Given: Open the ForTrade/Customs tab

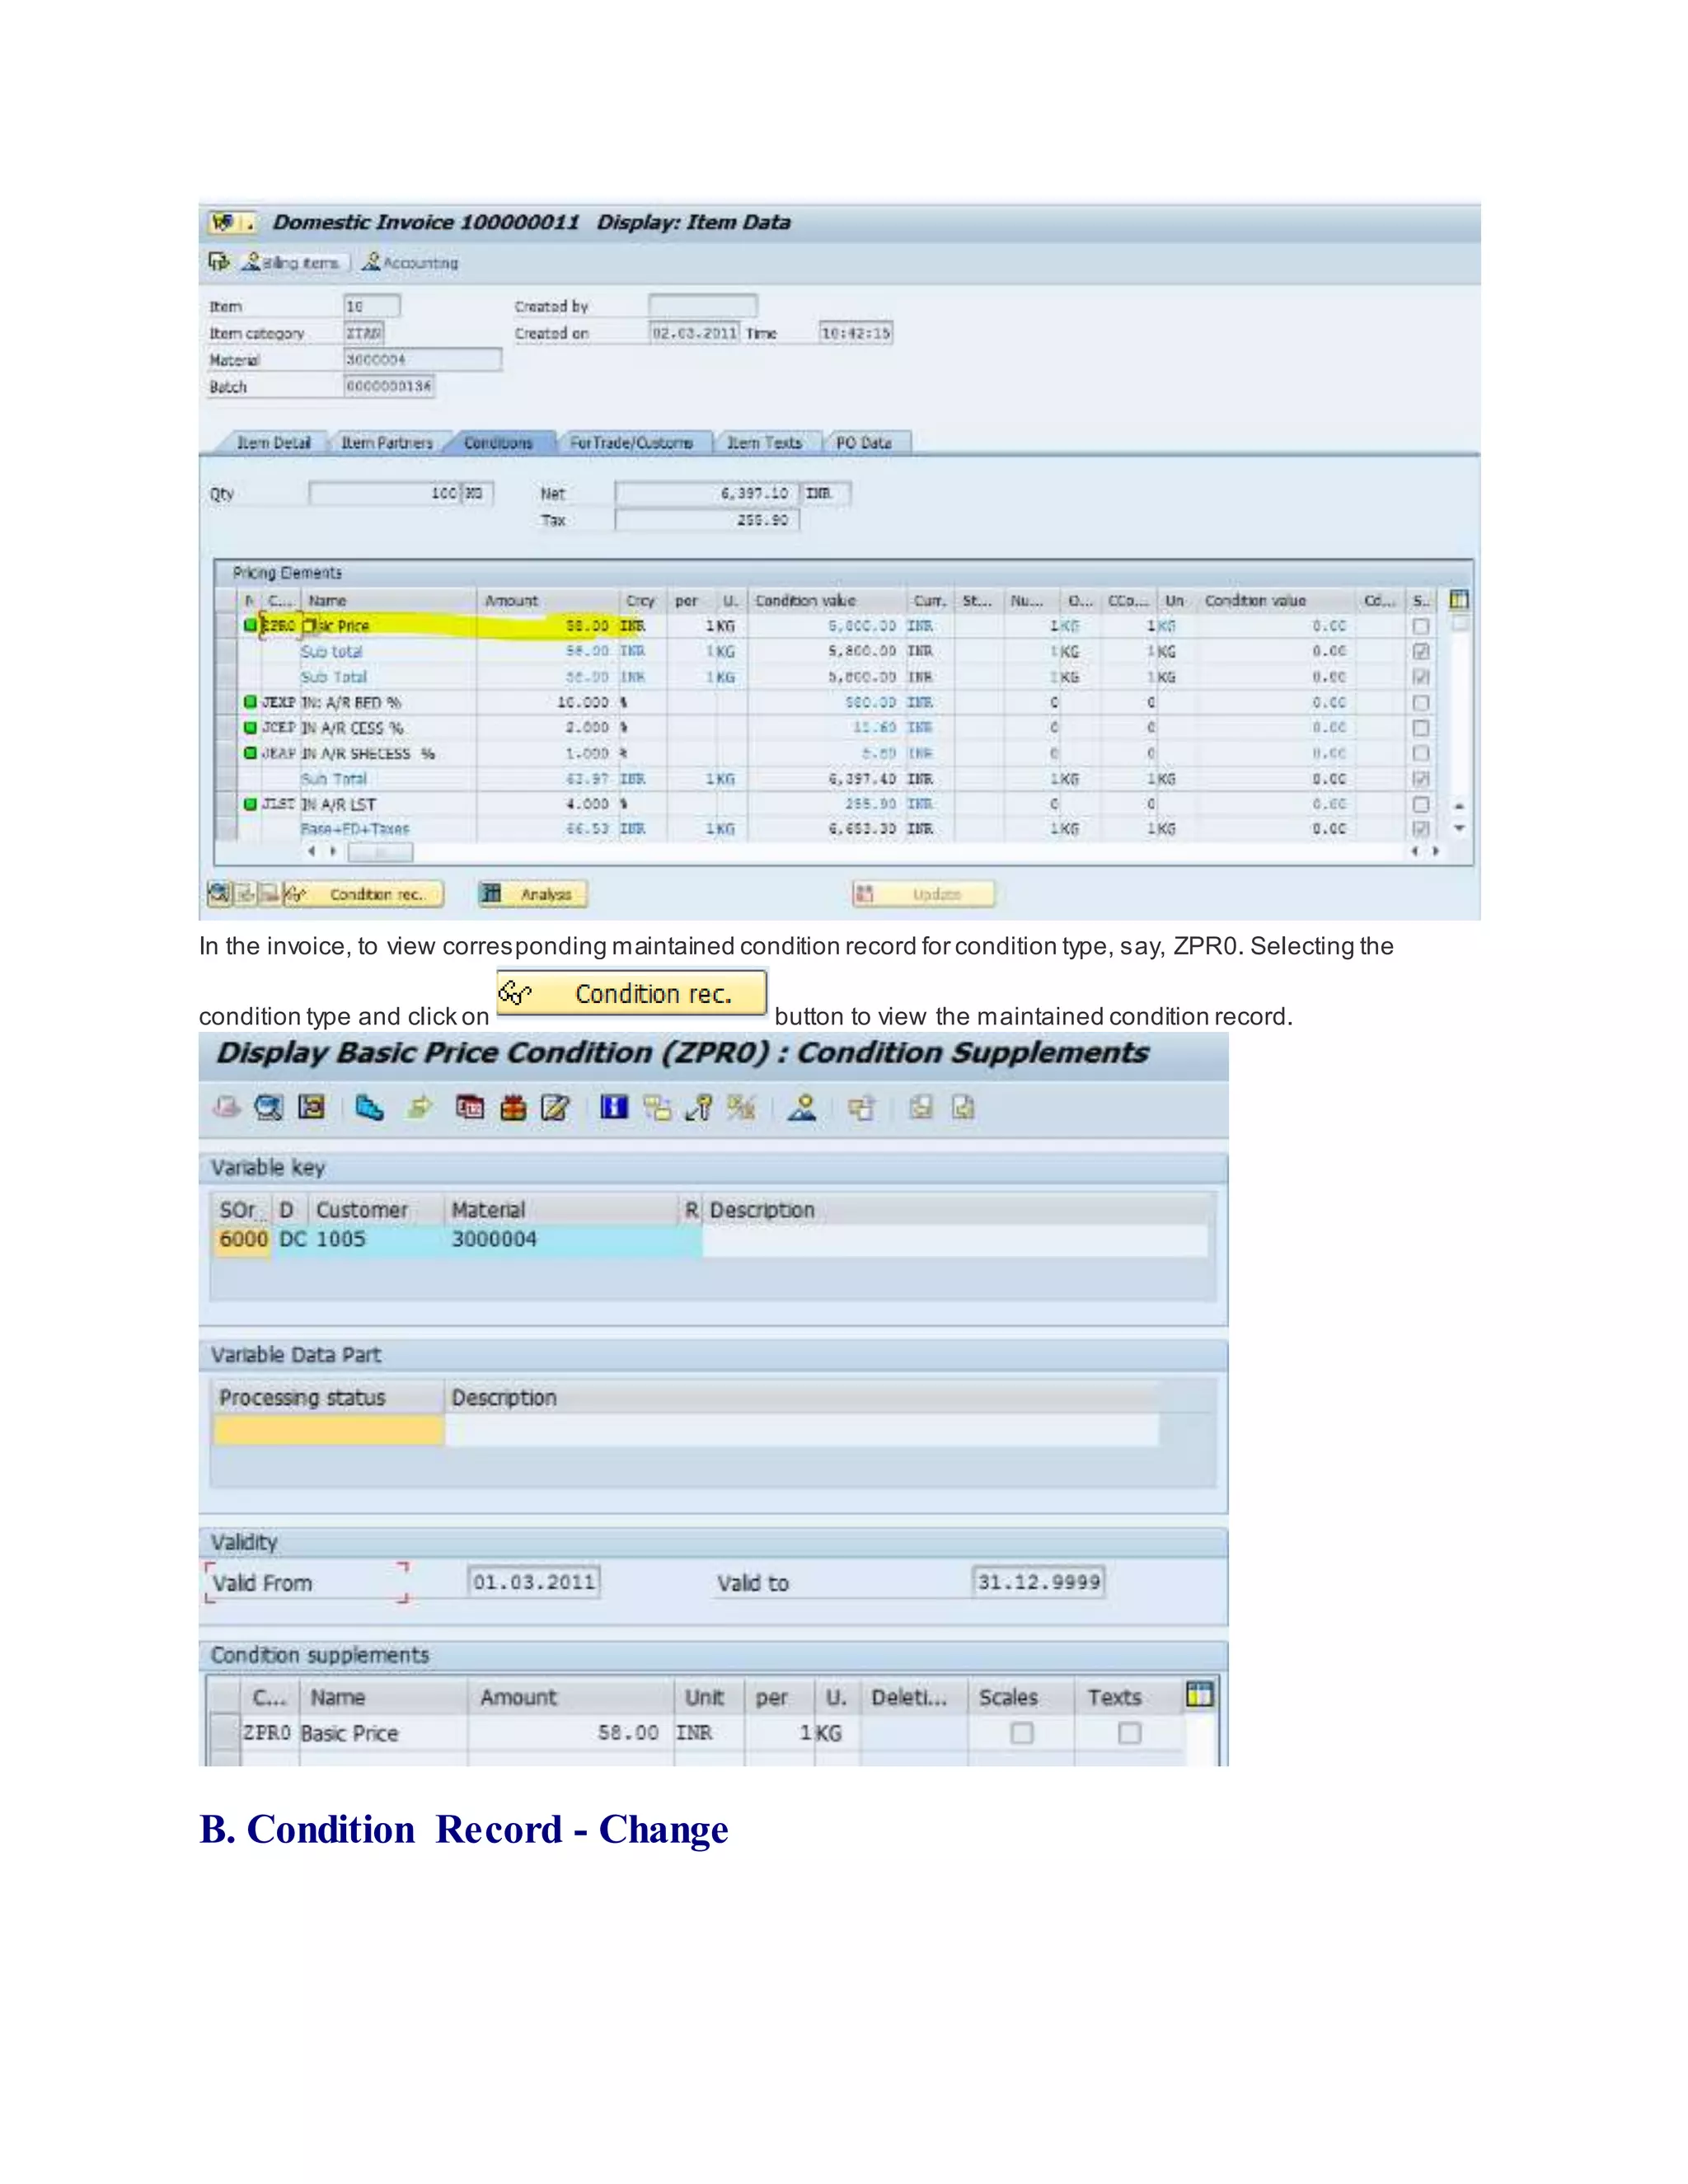Looking at the screenshot, I should point(631,442).
